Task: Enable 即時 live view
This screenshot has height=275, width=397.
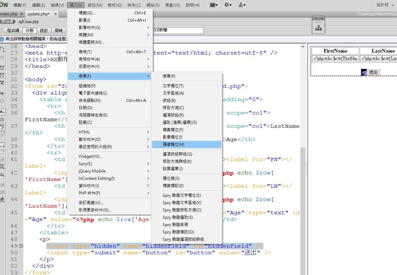Action: pos(59,30)
